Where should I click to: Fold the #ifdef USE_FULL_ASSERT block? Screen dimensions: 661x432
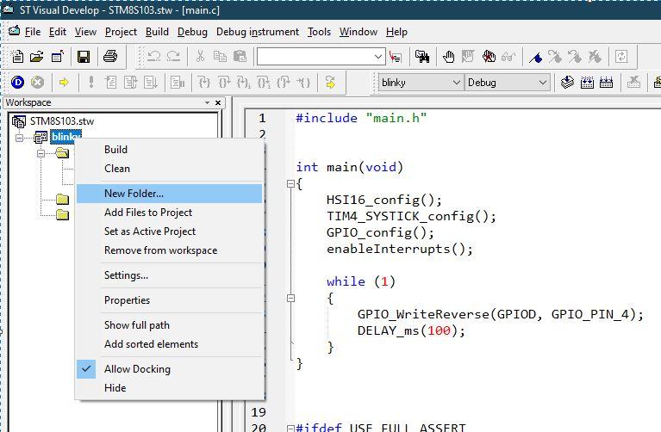(290, 429)
